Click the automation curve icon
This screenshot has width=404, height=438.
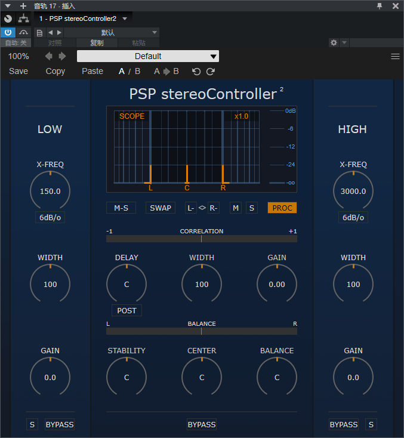coord(23,33)
